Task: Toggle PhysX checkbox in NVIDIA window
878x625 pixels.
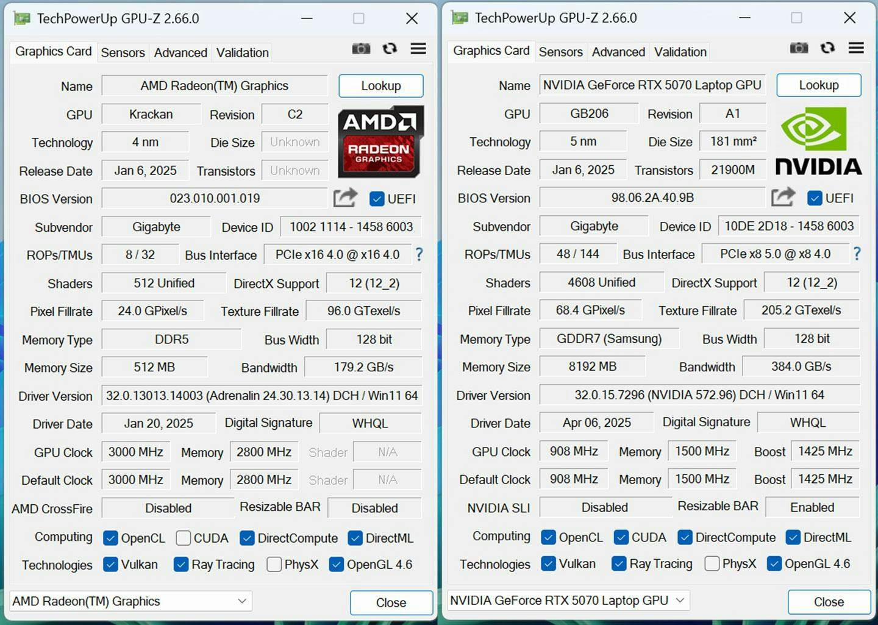Action: (x=712, y=563)
